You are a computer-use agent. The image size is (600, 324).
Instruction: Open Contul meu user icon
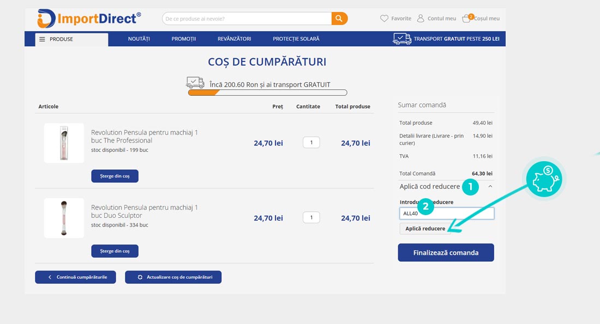[421, 19]
